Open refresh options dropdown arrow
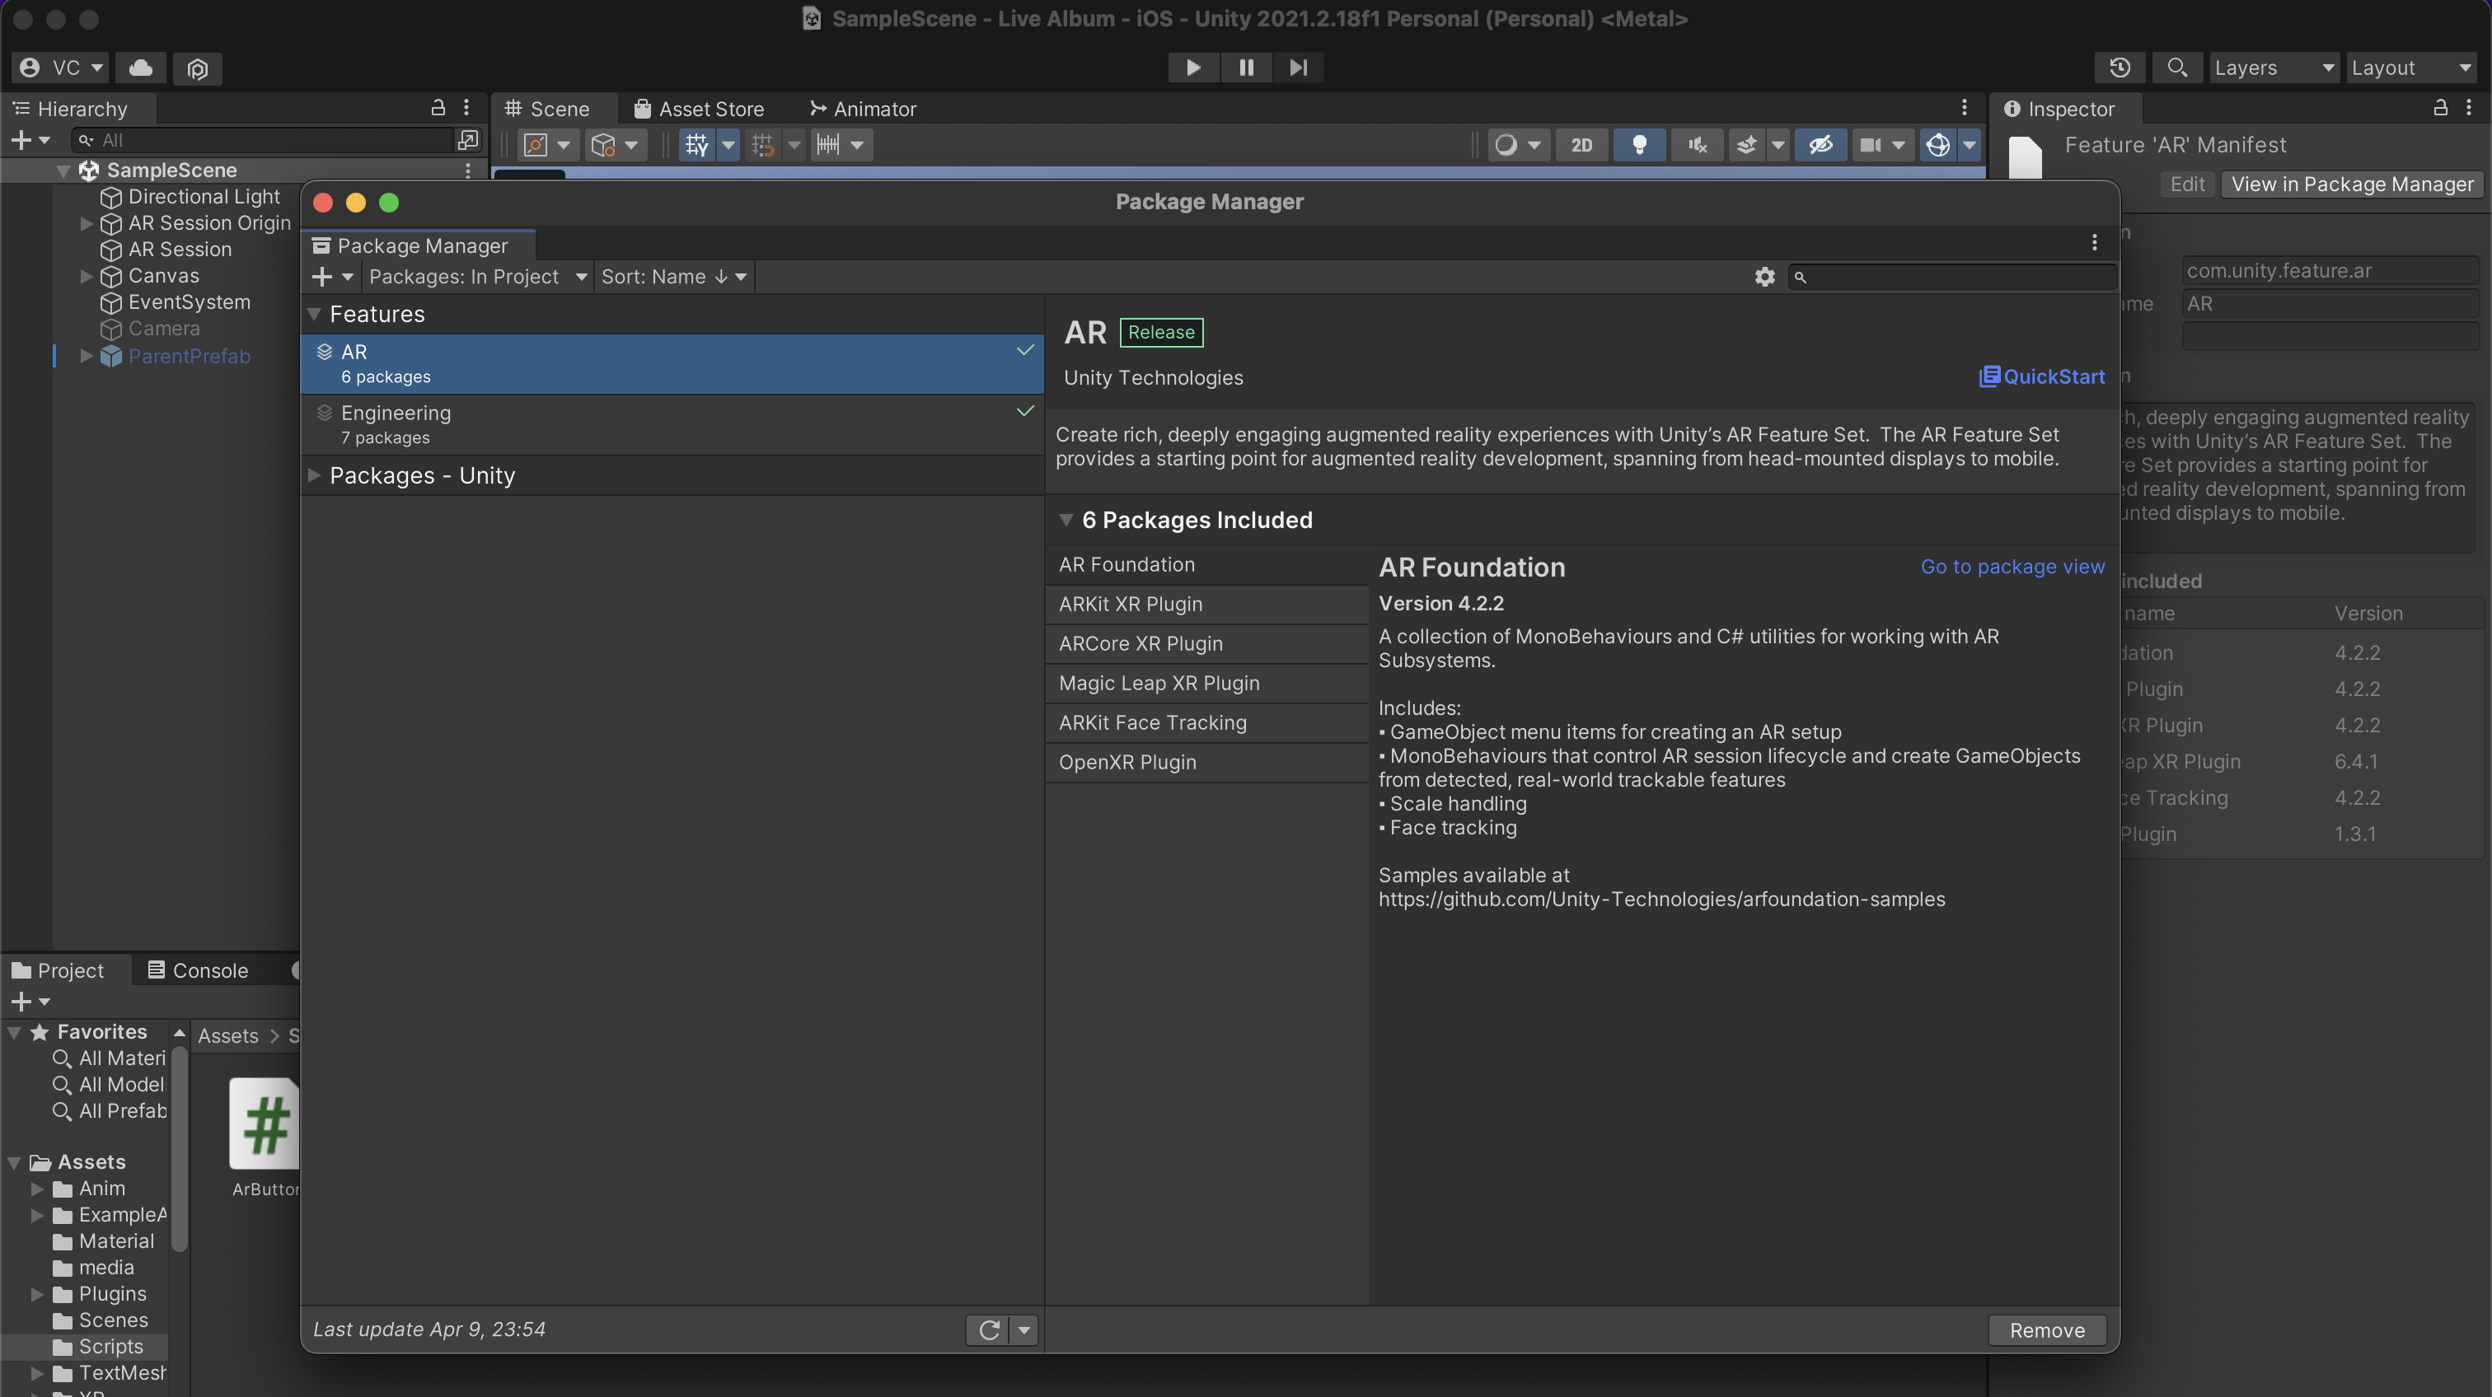Screen dimensions: 2492x1397 [1023, 1330]
